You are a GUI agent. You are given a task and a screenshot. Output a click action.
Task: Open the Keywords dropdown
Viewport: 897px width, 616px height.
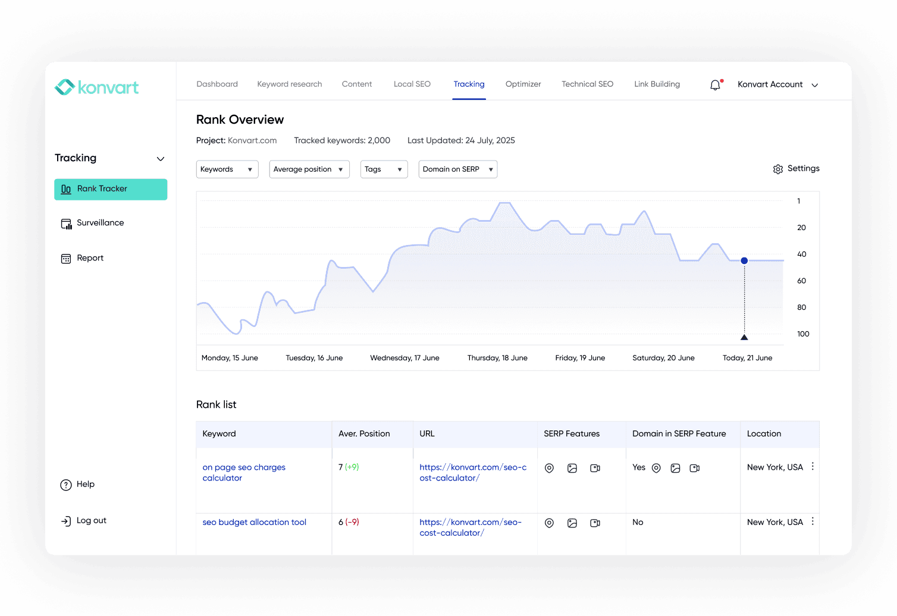(x=227, y=169)
